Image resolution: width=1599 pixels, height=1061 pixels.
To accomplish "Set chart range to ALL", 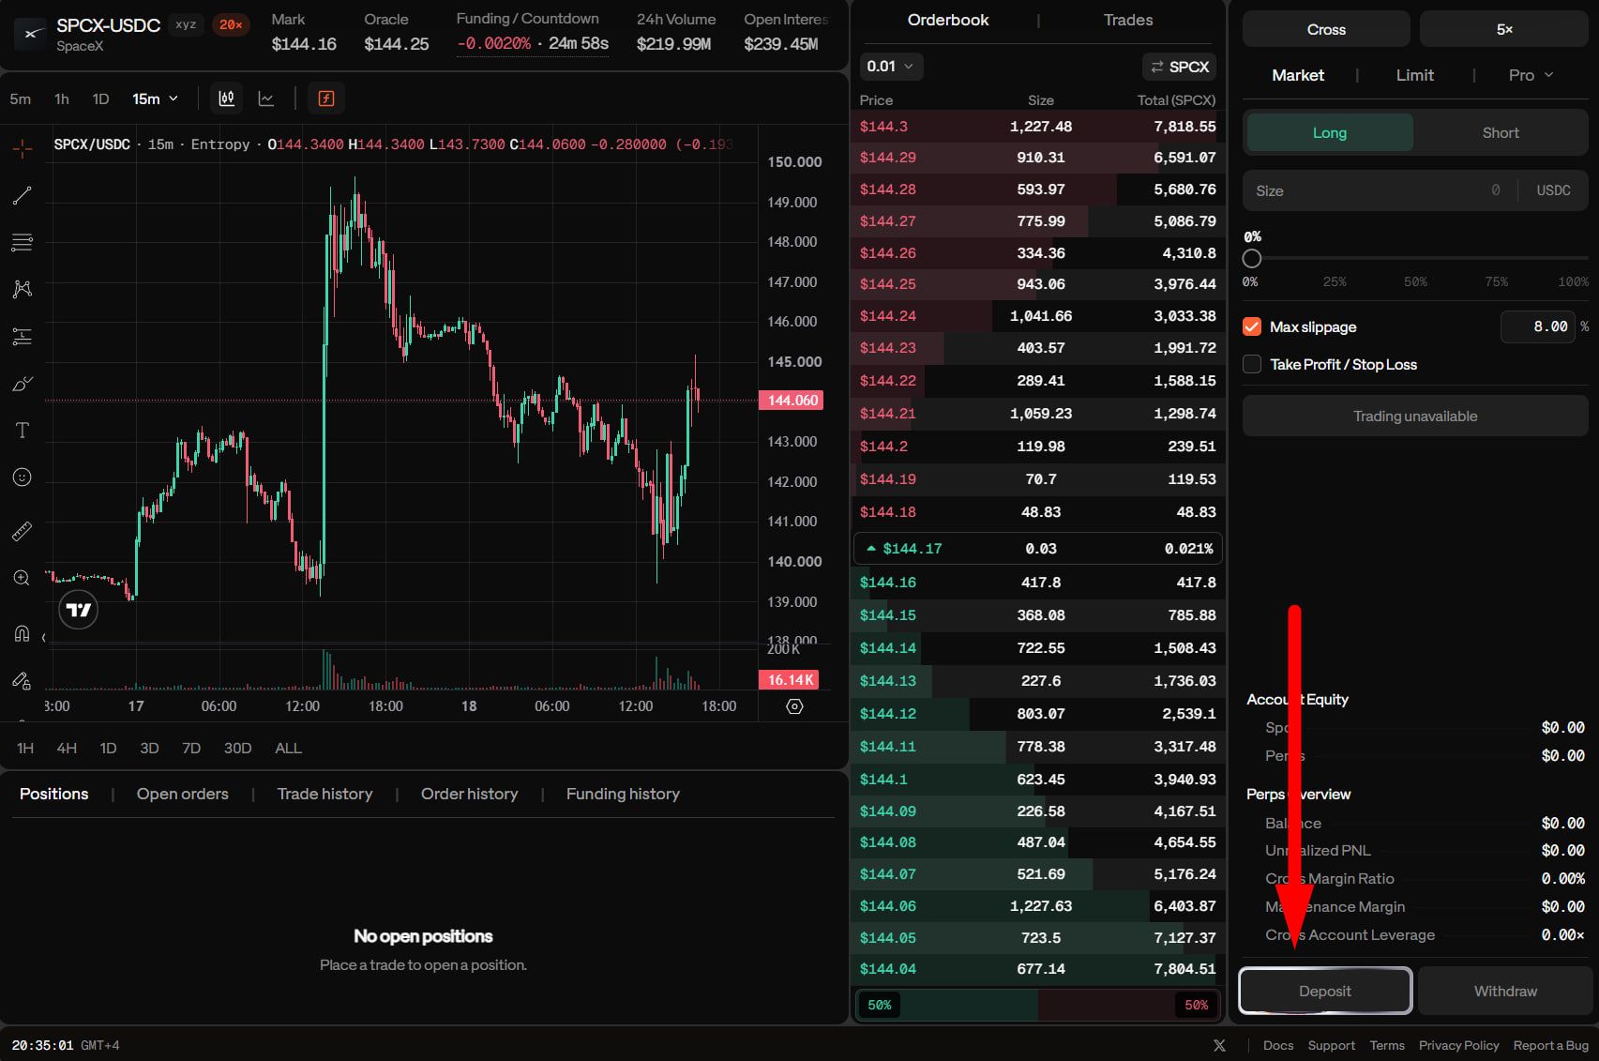I will pyautogui.click(x=288, y=748).
